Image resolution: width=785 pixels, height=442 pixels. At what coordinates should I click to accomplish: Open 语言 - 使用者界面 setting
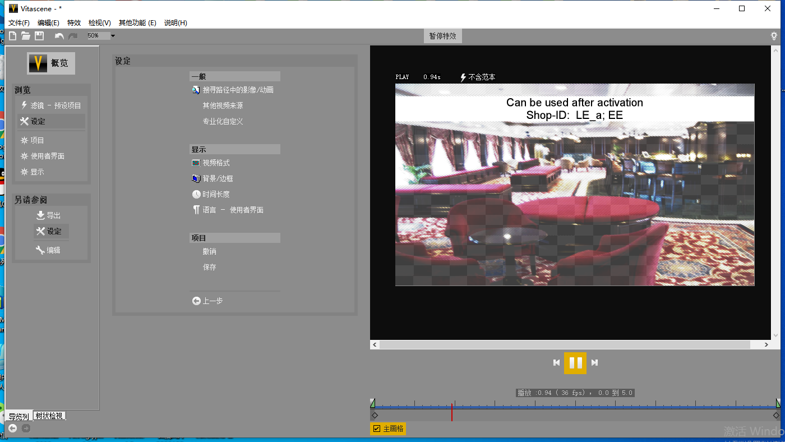tap(228, 210)
